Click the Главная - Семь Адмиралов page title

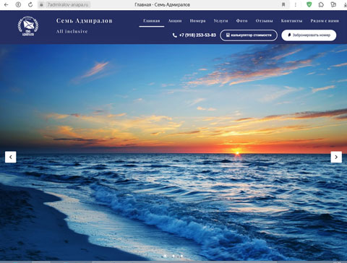tap(162, 4)
